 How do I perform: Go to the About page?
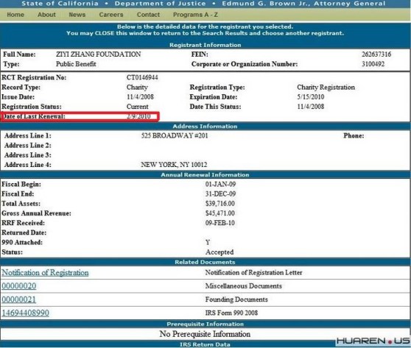pos(46,15)
